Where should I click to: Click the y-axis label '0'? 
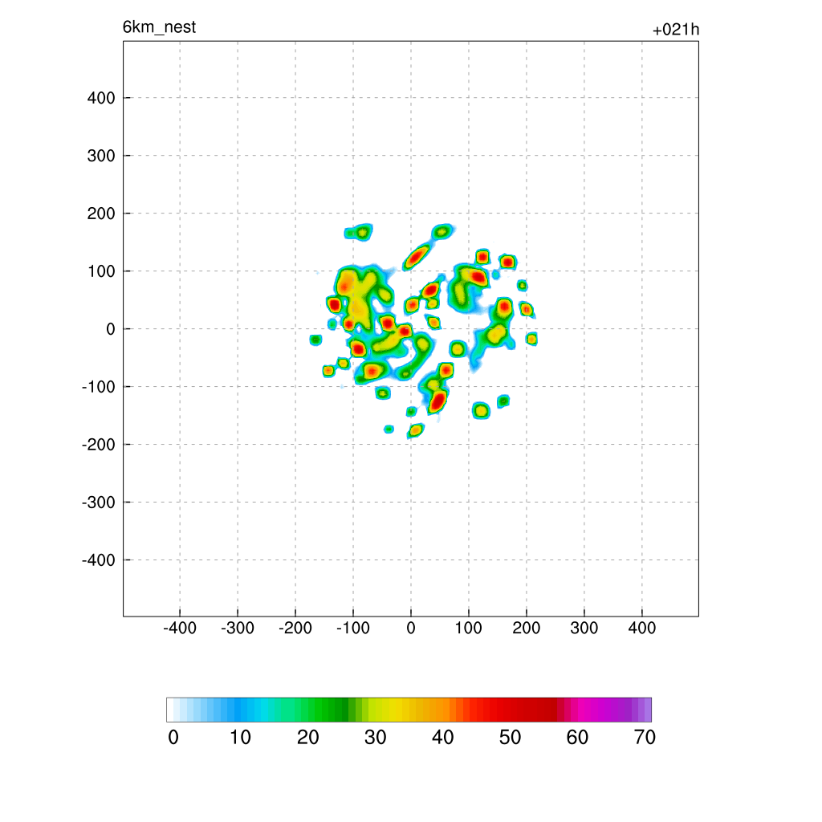coord(111,329)
